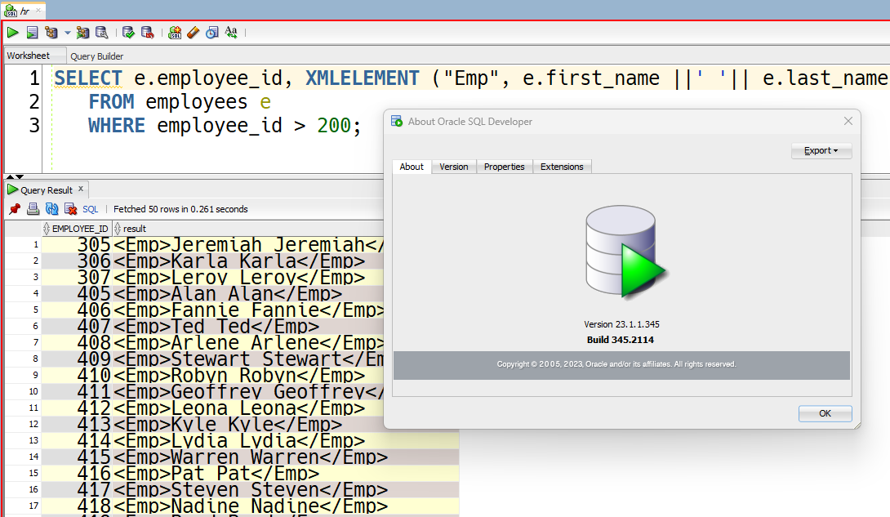Open SQL History with the clock icon
This screenshot has width=890, height=517.
[x=211, y=33]
